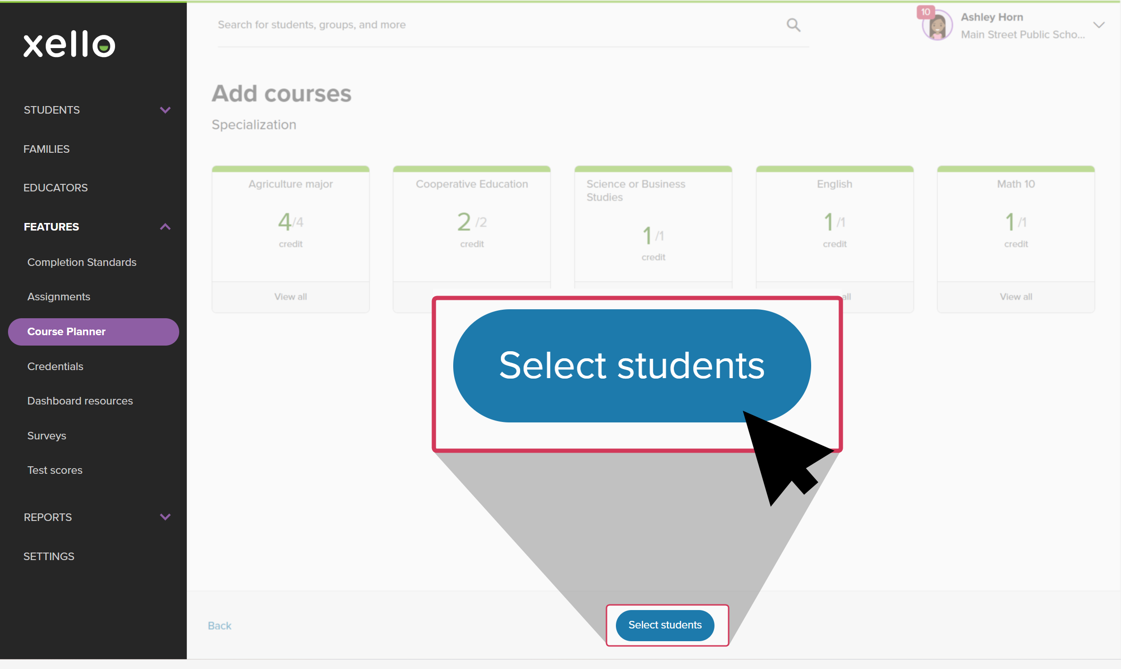Open the Families menu item
The width and height of the screenshot is (1121, 669).
pos(47,149)
